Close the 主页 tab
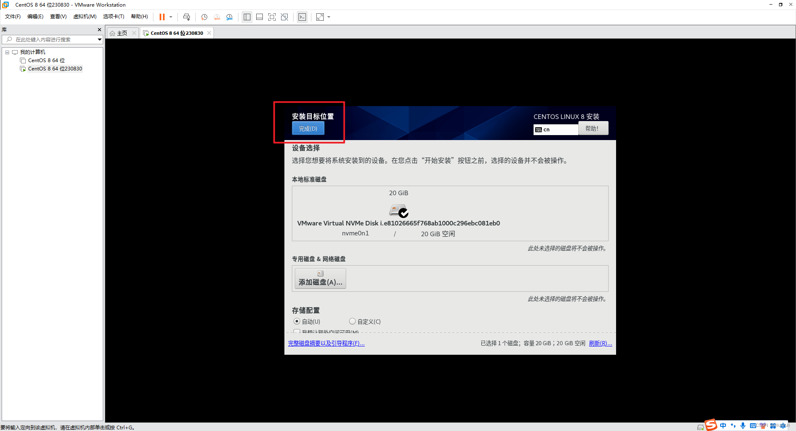Viewport: 796px width, 431px height. [134, 33]
